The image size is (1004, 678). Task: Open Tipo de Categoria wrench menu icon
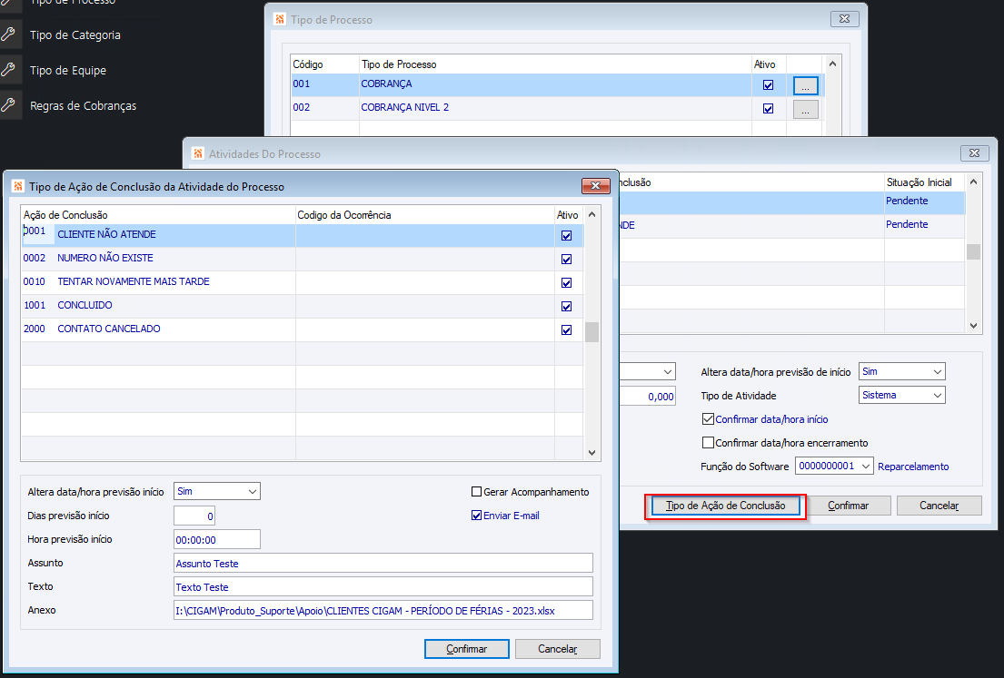click(7, 34)
